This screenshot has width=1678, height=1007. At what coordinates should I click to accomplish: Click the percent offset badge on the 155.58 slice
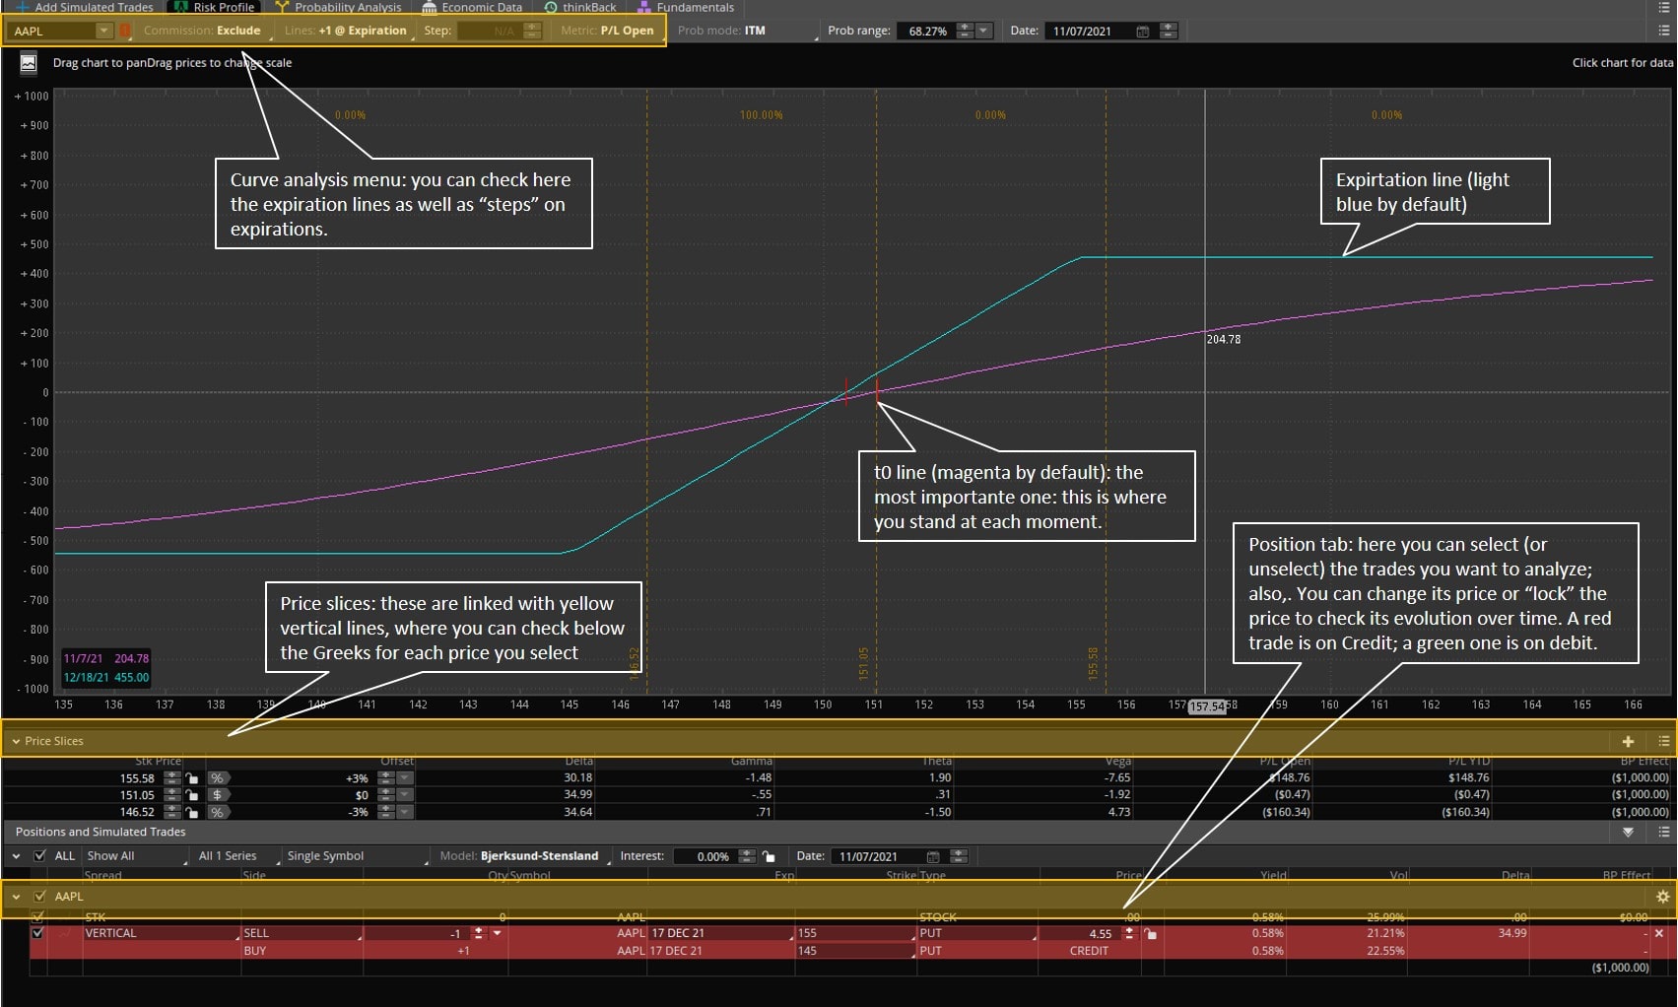click(217, 777)
